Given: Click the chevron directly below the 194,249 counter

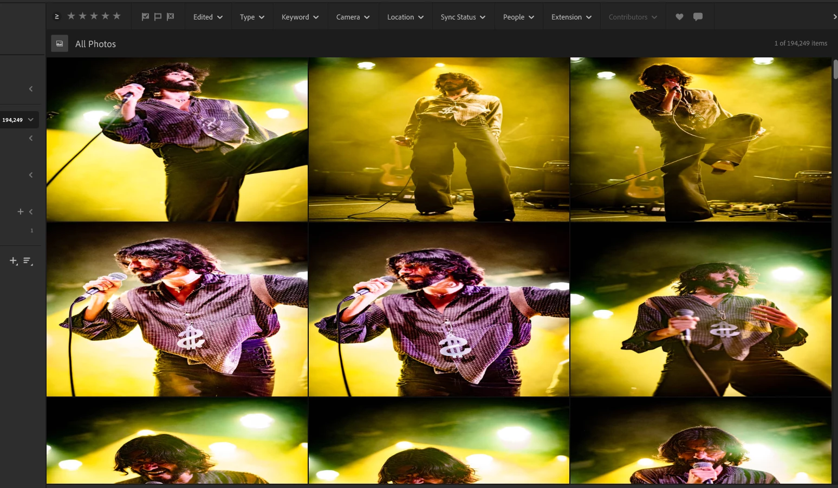Looking at the screenshot, I should coord(31,138).
